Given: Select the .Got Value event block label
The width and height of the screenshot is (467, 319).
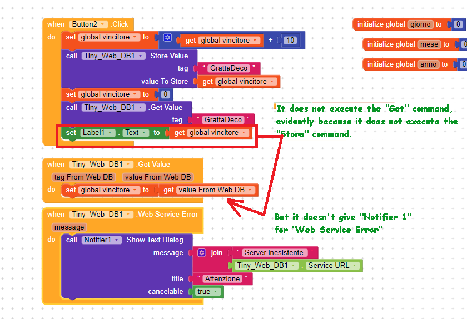Looking at the screenshot, I should (153, 165).
